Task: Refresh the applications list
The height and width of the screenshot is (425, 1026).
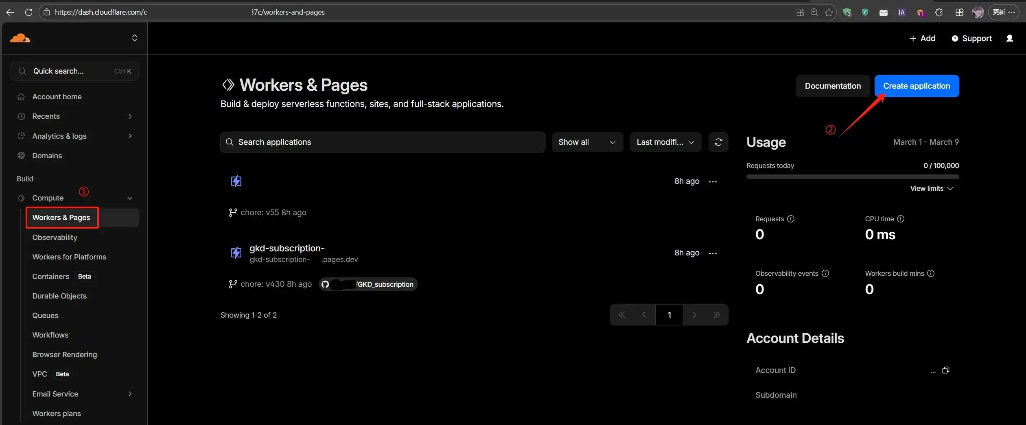Action: [718, 142]
